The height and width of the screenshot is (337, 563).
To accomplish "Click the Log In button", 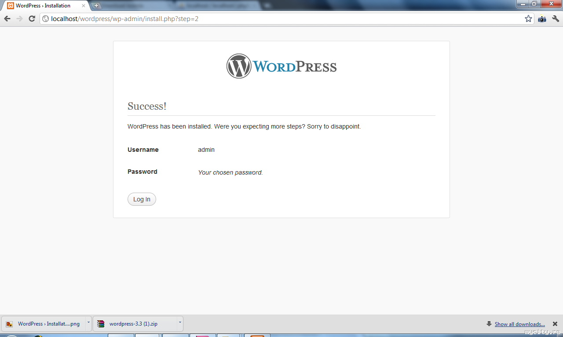I will click(x=142, y=199).
